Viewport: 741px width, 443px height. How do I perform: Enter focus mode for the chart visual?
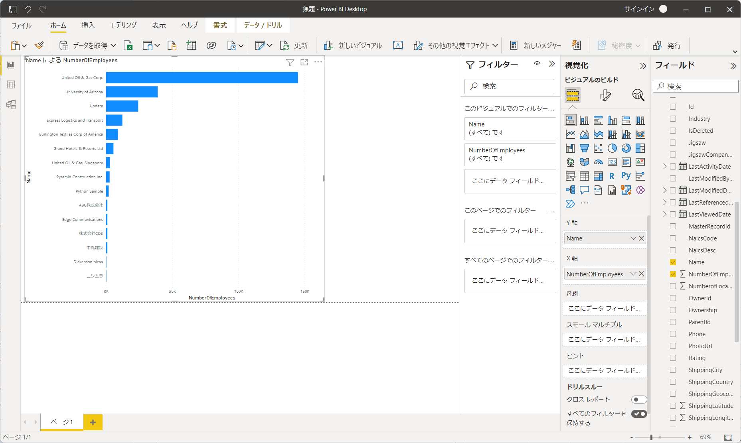304,62
